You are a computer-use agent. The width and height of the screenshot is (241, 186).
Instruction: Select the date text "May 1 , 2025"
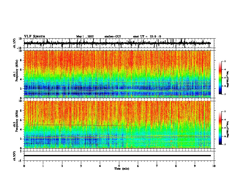coord(85,36)
